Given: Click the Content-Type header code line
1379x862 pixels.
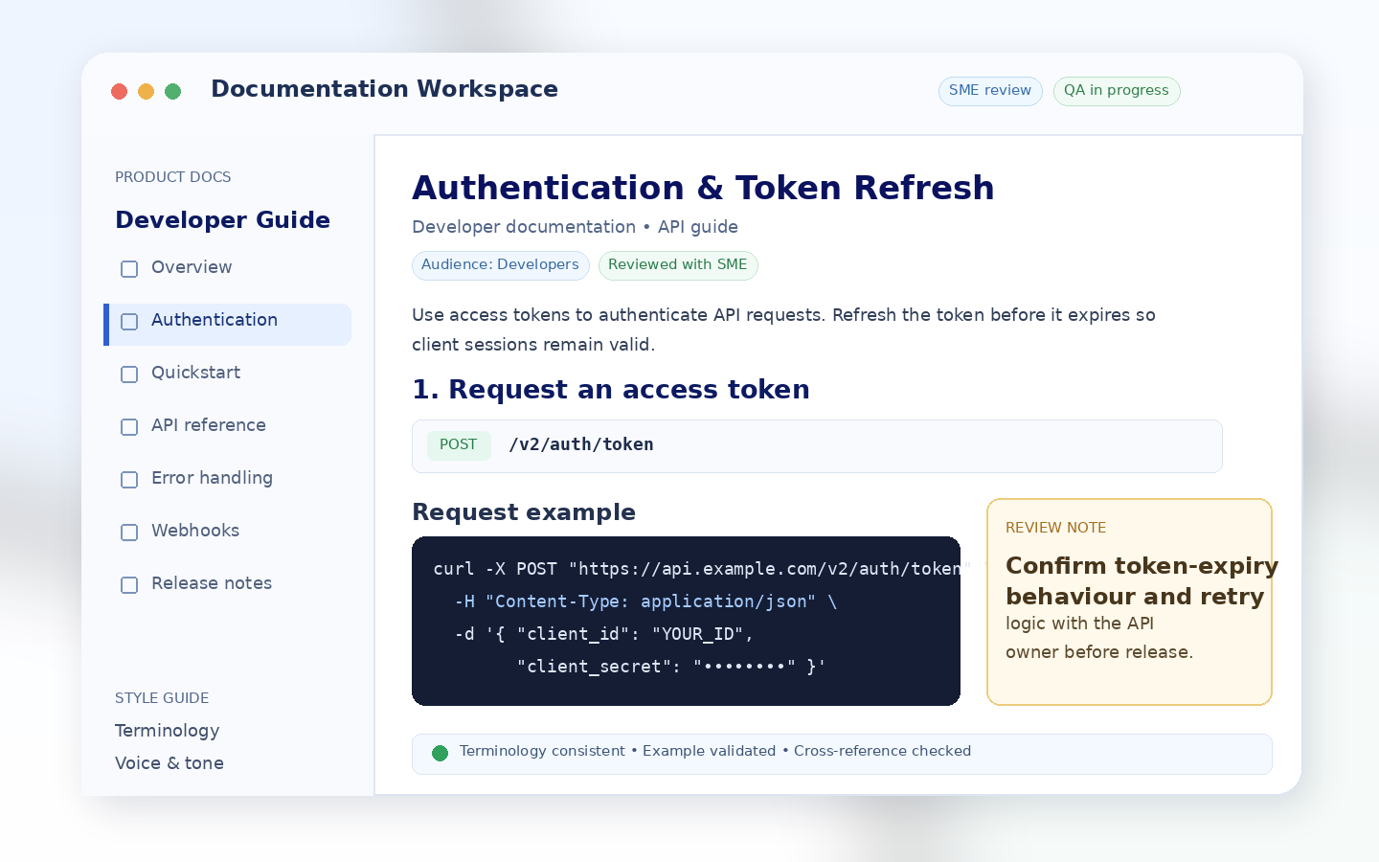Looking at the screenshot, I should pos(646,601).
